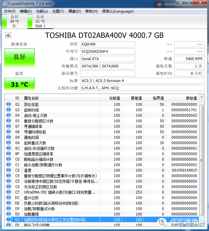Click the blue status orb for ID C4
Screen dimensions: 209x231
click(9, 176)
